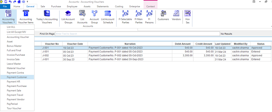Select Invoice Sale menu item
Screen dimensions: 272x112
(x=17, y=59)
